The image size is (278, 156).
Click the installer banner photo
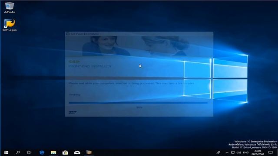[x=139, y=46]
